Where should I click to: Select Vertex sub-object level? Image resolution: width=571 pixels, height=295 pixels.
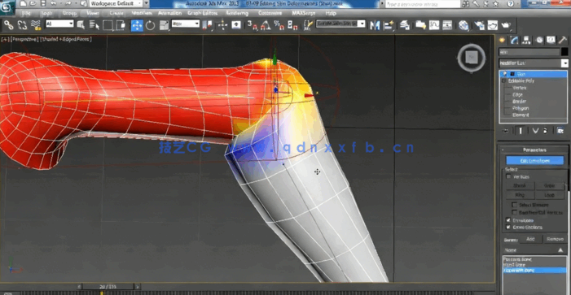519,88
